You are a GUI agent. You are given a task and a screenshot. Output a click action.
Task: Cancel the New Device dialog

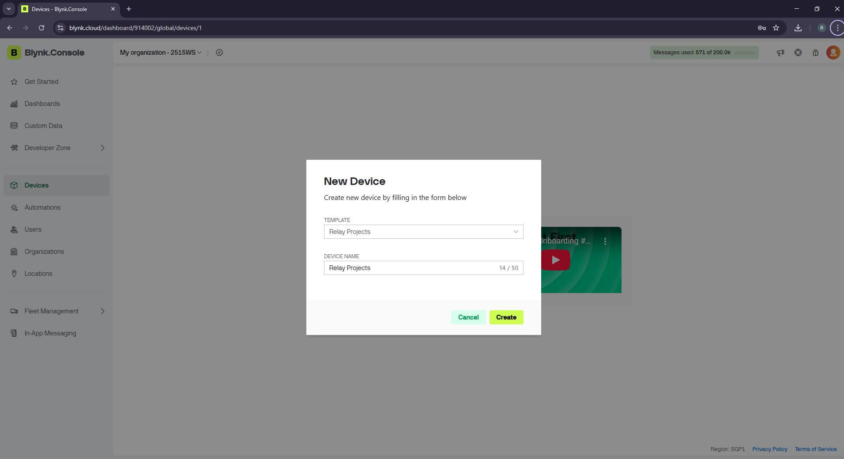coord(468,317)
